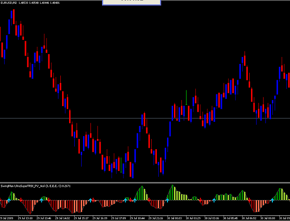Select the SwingMan UltraSuperTRIX indicator label
Viewport: 290px width, 221px height.
[35, 186]
